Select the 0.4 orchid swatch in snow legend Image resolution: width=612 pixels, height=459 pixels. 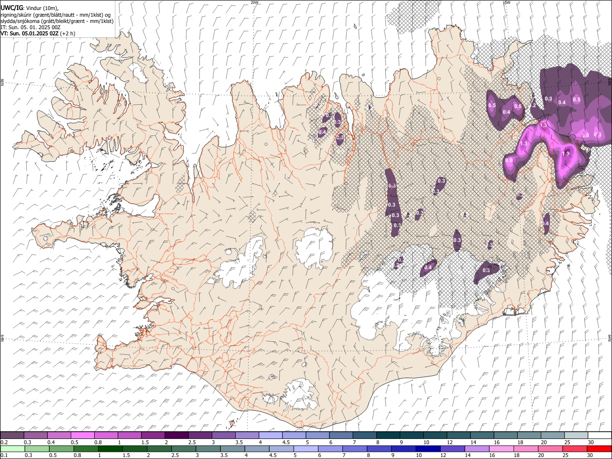coord(59,435)
